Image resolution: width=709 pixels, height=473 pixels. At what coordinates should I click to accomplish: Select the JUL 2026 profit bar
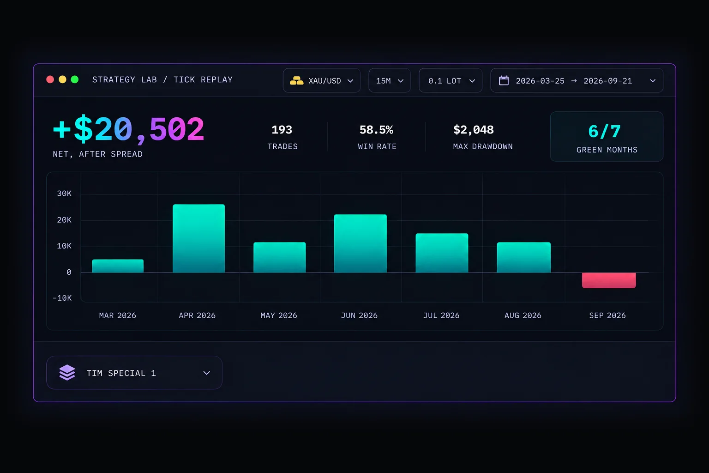pyautogui.click(x=442, y=253)
